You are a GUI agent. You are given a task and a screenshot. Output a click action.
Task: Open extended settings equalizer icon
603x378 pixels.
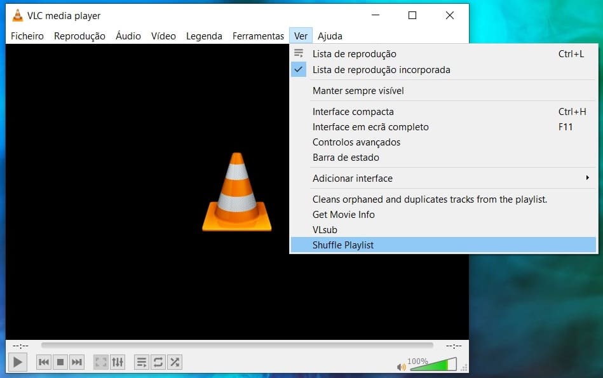tap(118, 362)
